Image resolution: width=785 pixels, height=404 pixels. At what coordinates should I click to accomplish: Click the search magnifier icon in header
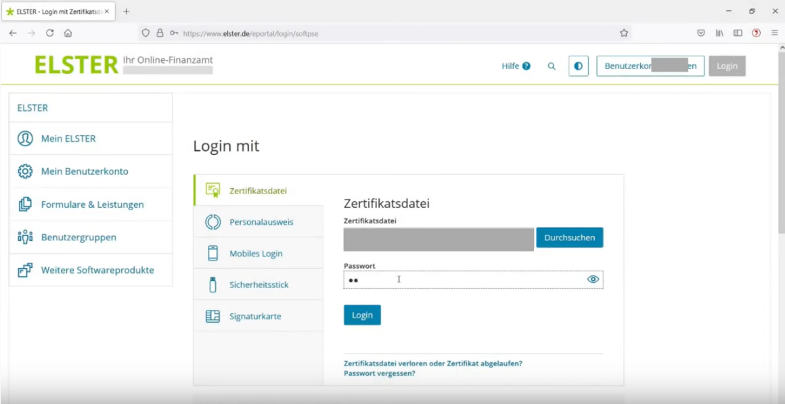(552, 66)
